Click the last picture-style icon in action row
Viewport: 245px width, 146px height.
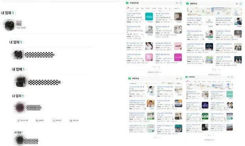point(71,120)
